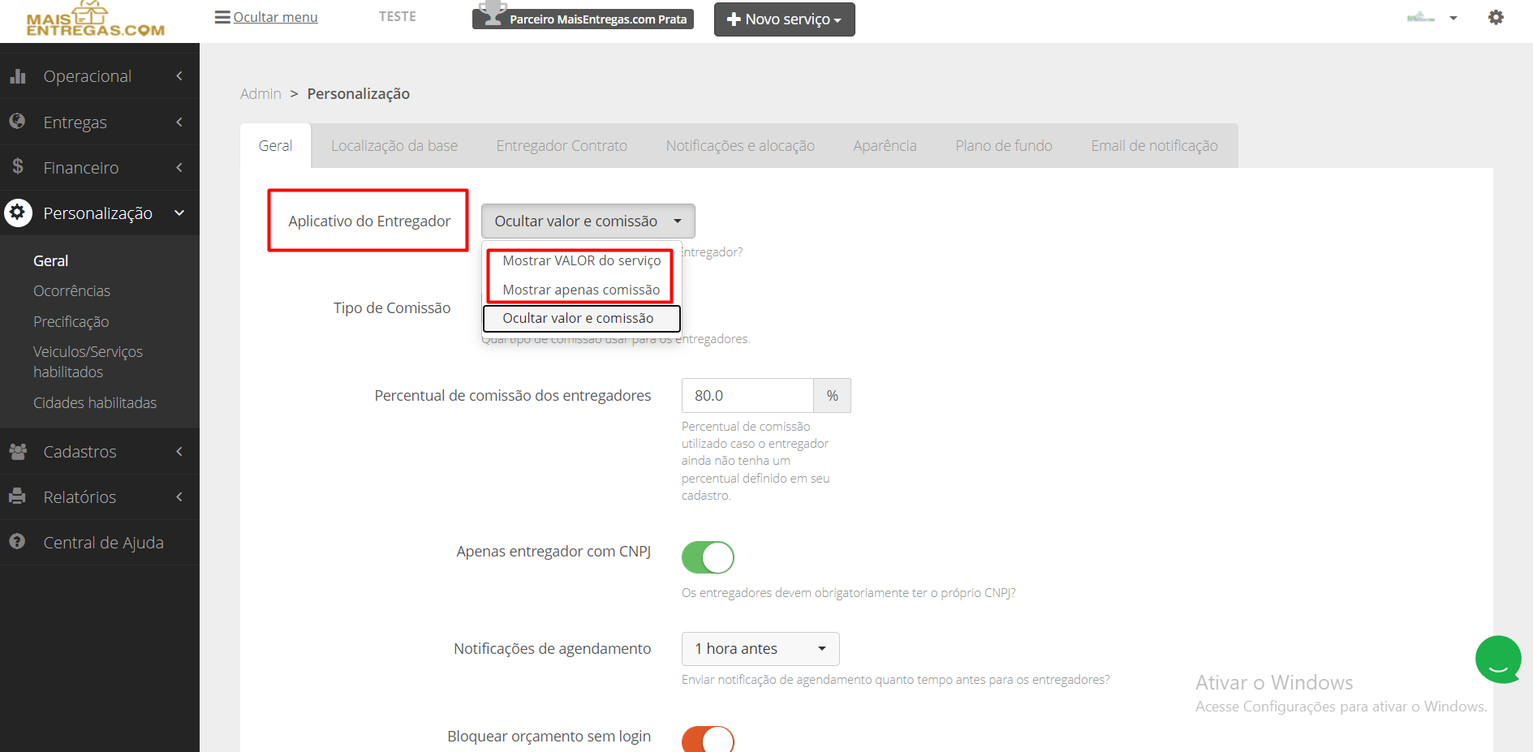Open Precificação in the sidebar
The image size is (1533, 752).
[x=71, y=322]
